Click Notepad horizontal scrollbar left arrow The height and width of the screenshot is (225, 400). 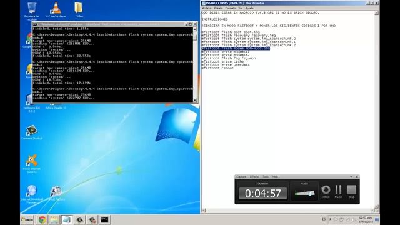203,211
